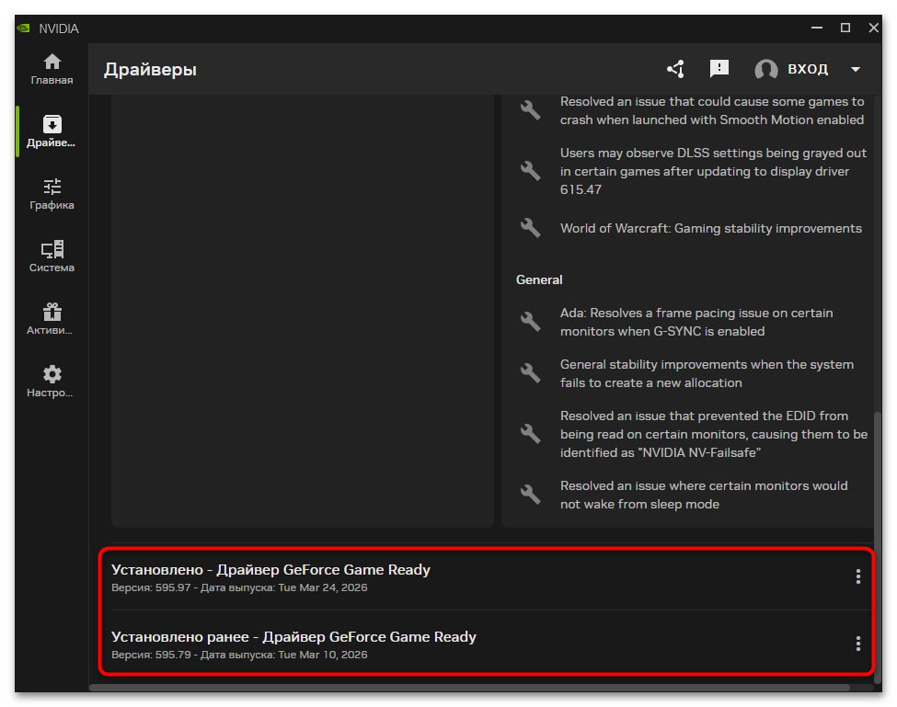The height and width of the screenshot is (707, 897).
Task: Click the Драйверы page title
Action: tap(150, 70)
